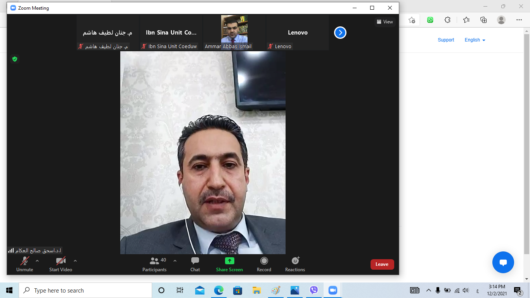Open the Reactions menu
The image size is (530, 298).
tap(295, 264)
